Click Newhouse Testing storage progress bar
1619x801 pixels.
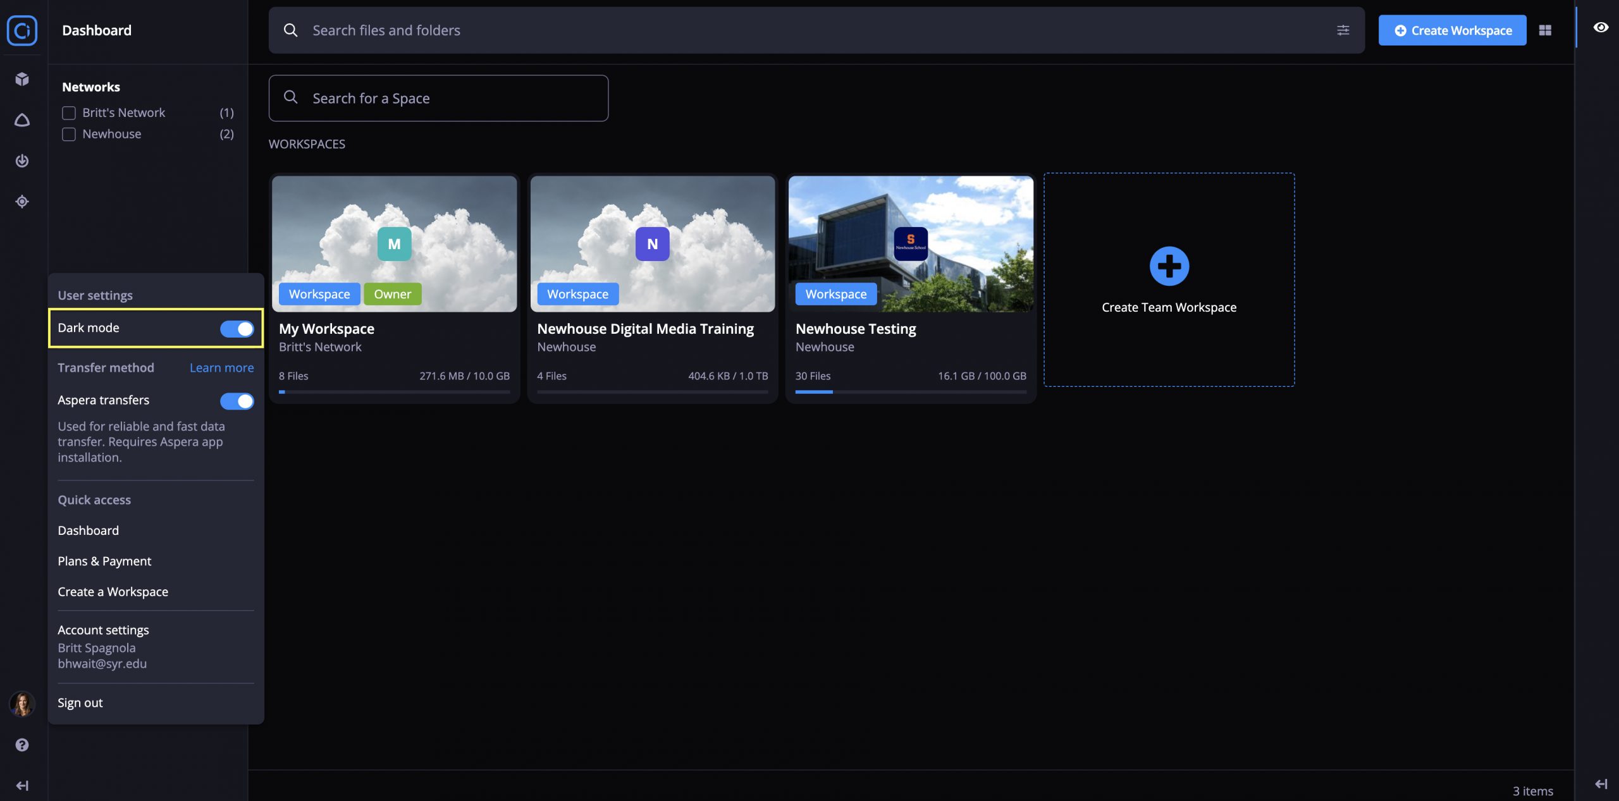[911, 392]
